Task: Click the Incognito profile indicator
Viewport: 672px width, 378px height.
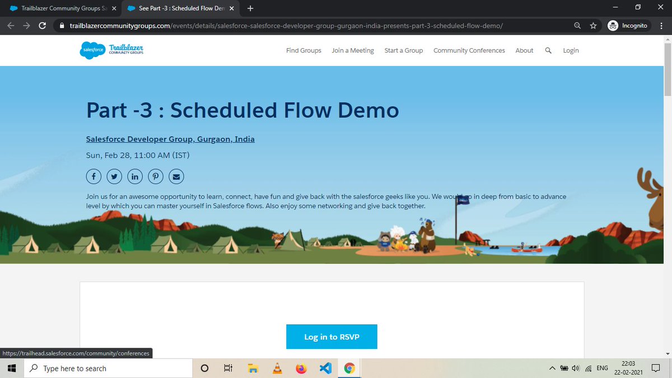Action: point(628,26)
